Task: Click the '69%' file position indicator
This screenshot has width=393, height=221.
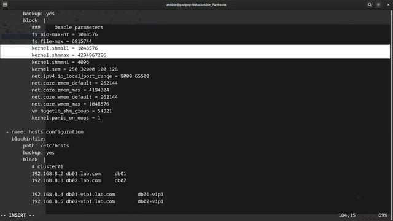Action: point(383,215)
